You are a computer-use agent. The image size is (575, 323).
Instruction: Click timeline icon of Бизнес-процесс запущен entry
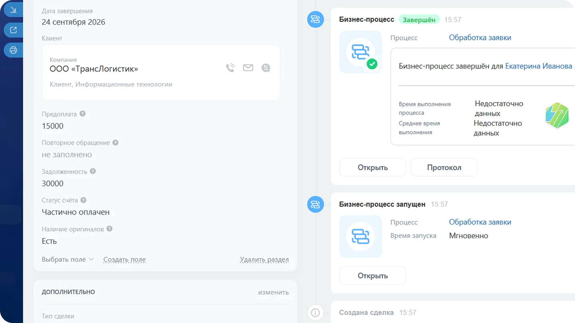[x=315, y=204]
